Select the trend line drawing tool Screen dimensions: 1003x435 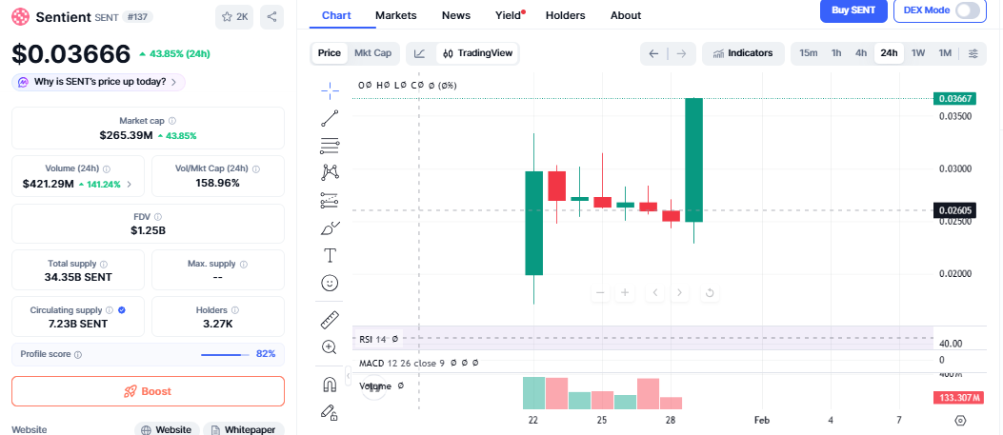[330, 118]
